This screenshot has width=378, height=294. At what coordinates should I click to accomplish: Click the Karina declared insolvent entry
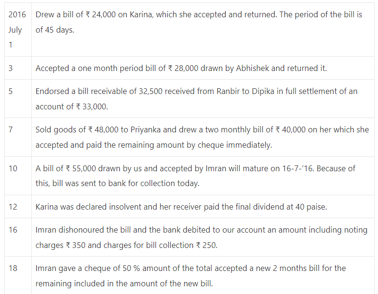[181, 207]
